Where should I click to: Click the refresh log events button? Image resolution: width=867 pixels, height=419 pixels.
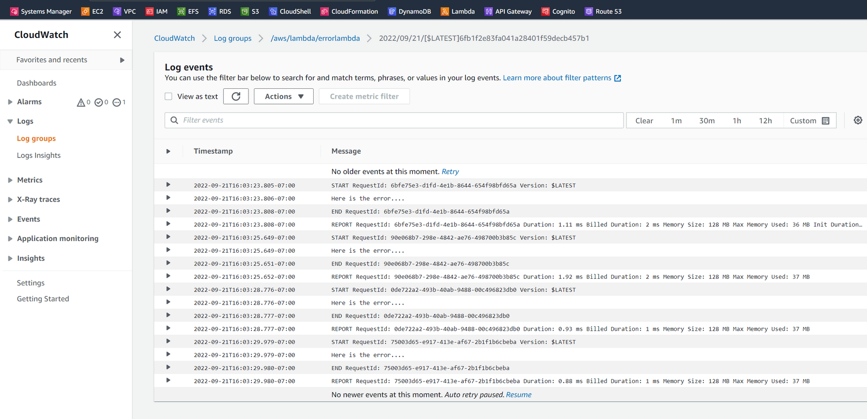pos(236,96)
